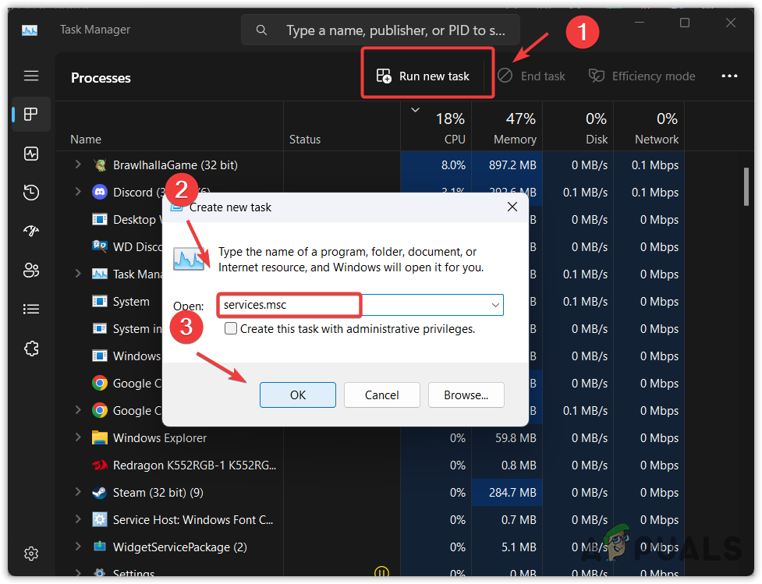Open the Users sidebar icon

31,270
